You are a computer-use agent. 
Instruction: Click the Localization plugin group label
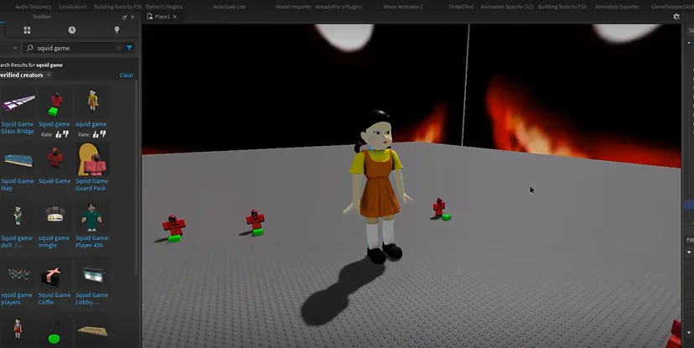[x=73, y=7]
